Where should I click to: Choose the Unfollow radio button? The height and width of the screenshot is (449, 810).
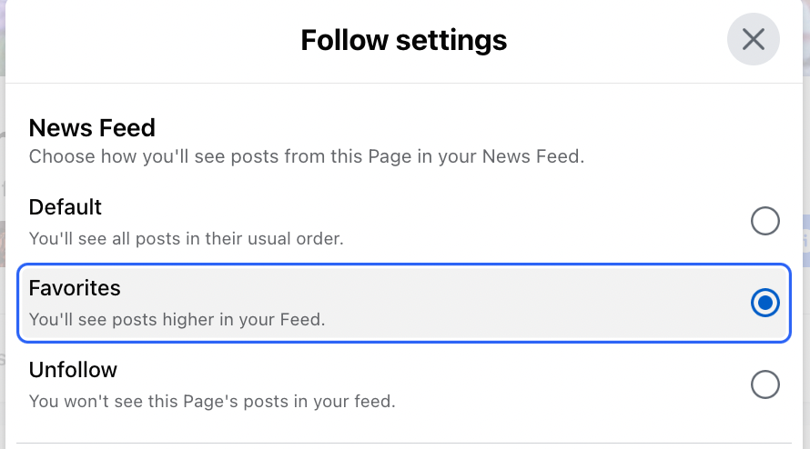tap(765, 384)
